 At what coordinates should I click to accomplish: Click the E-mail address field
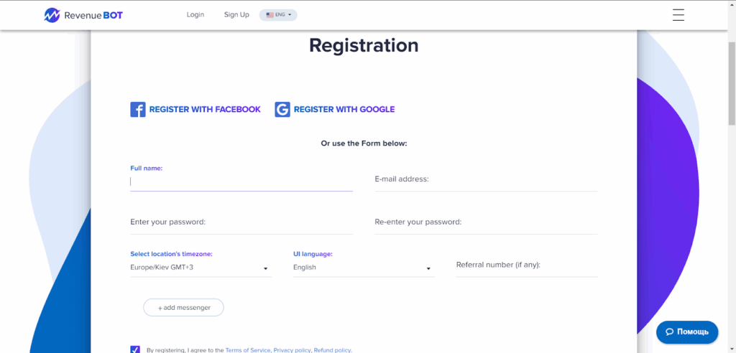click(485, 179)
